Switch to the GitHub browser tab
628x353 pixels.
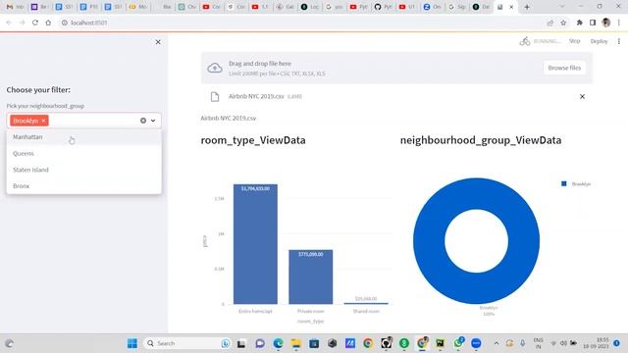point(383,7)
